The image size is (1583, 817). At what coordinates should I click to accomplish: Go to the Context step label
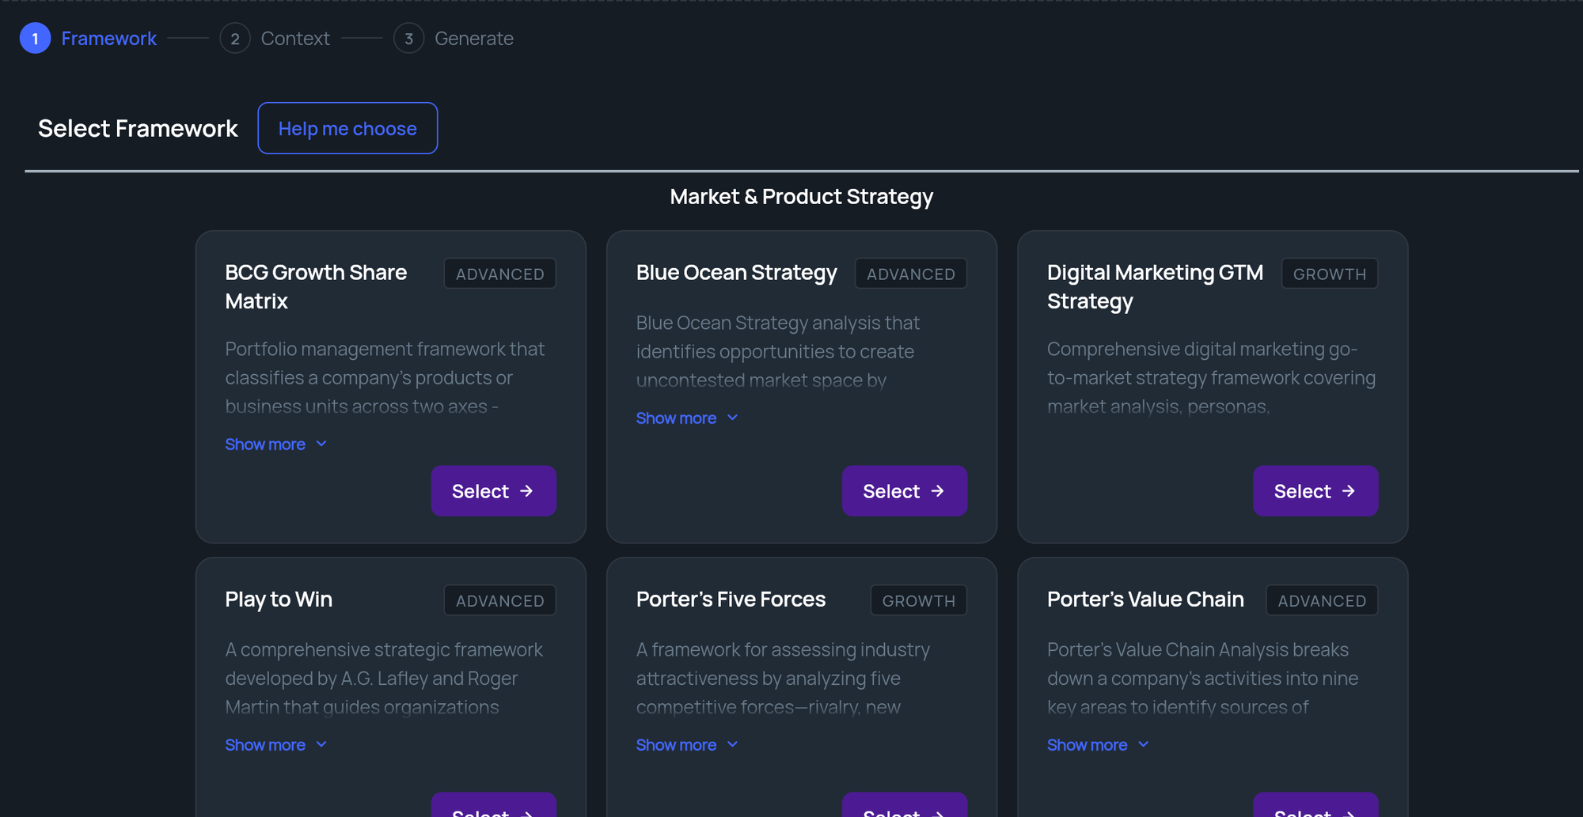295,38
